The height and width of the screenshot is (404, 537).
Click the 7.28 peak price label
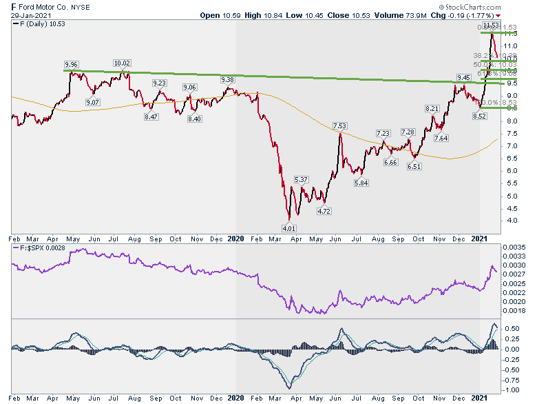(x=408, y=132)
